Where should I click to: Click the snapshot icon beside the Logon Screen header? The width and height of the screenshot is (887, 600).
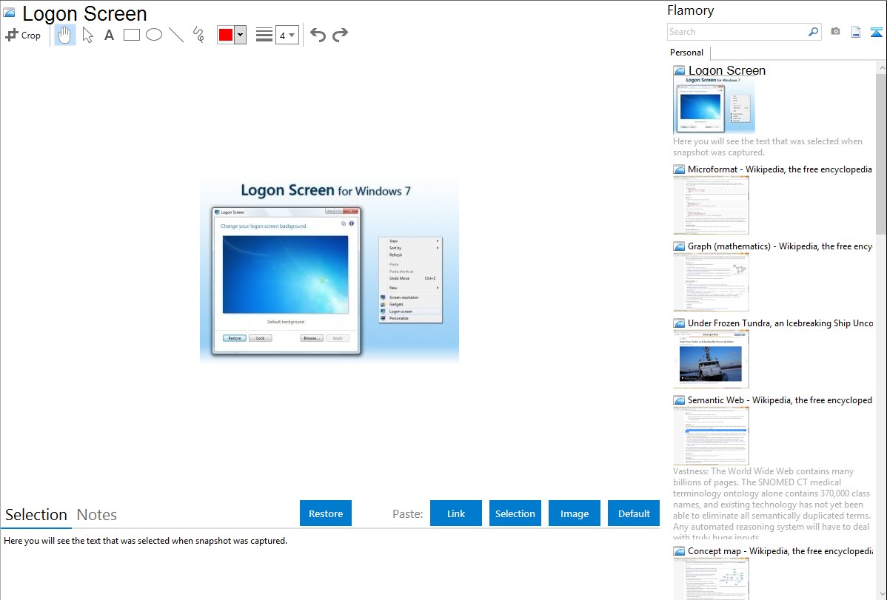[x=10, y=13]
